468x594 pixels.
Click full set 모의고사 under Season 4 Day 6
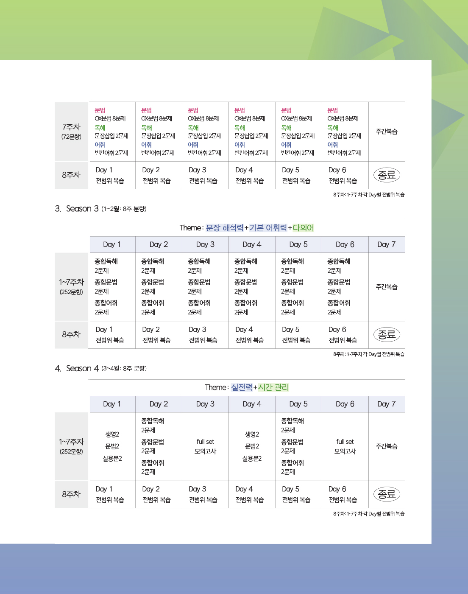345,446
